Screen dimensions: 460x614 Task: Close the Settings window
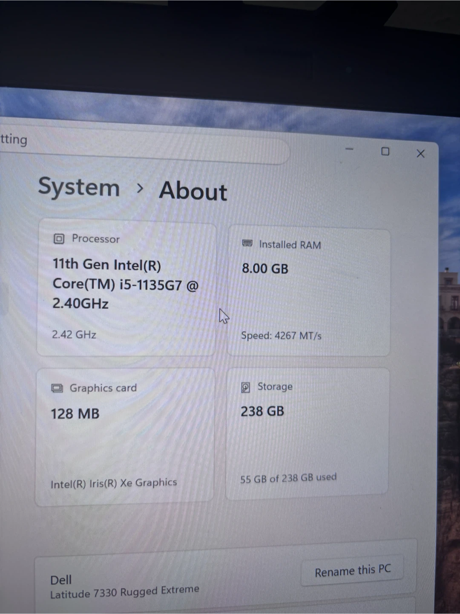420,153
